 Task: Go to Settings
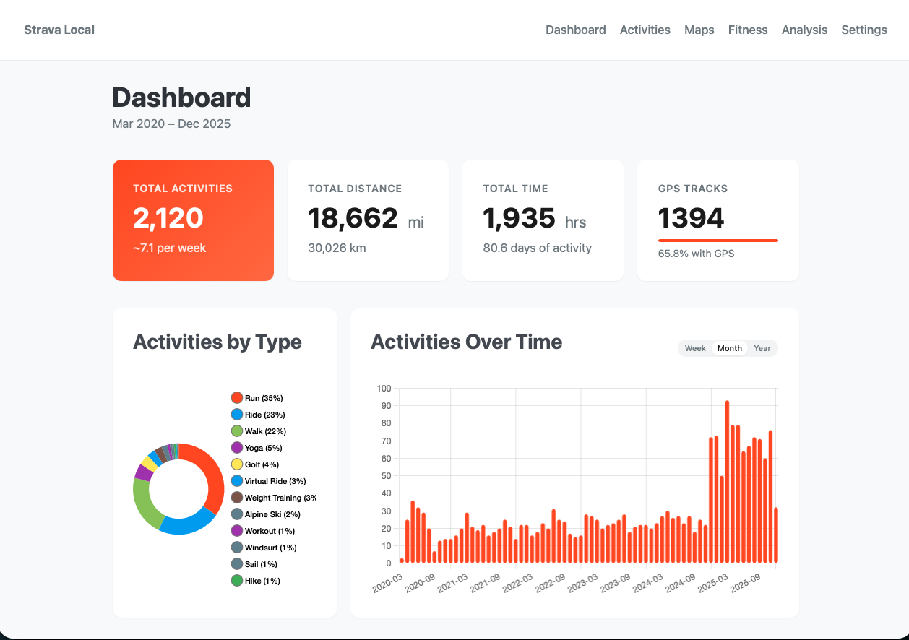coord(863,30)
